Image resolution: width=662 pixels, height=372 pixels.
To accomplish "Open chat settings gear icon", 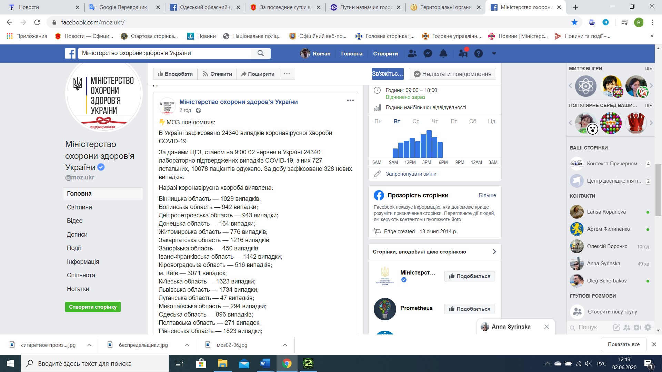I will point(648,327).
